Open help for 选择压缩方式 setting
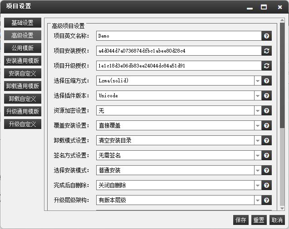The image size is (289, 229). 267,81
